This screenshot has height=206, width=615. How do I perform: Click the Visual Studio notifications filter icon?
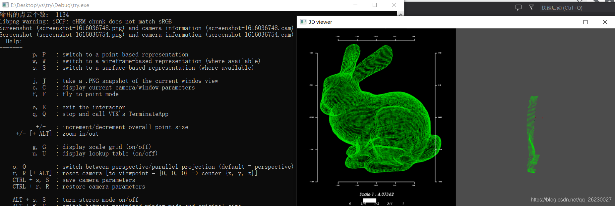(x=531, y=7)
